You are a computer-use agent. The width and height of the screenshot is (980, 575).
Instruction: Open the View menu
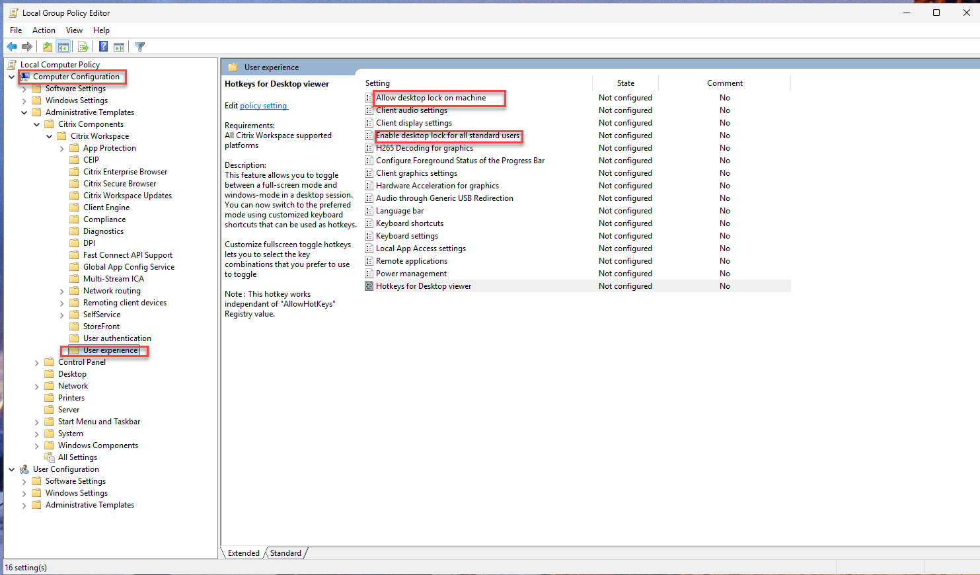pos(74,30)
